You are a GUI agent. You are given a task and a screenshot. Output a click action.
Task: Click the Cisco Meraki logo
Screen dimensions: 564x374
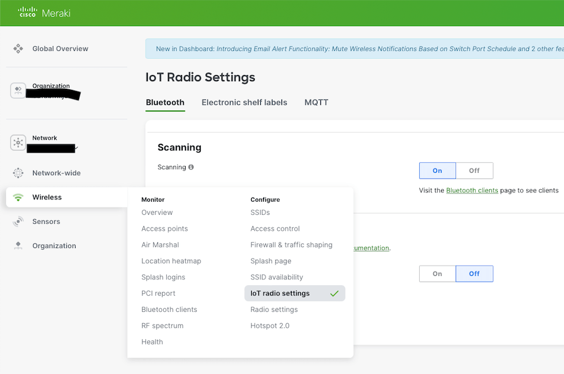click(44, 12)
